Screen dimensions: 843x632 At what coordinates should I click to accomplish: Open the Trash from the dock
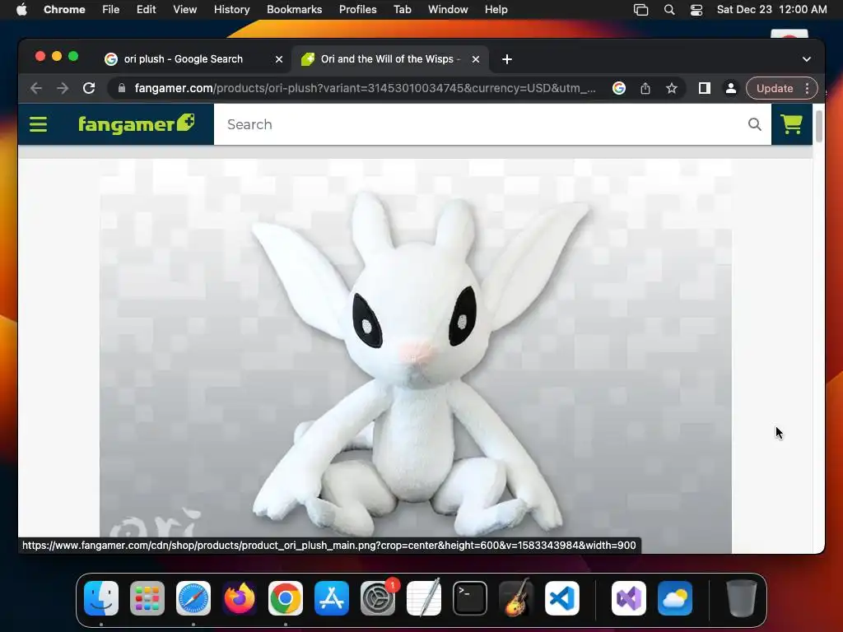click(742, 598)
